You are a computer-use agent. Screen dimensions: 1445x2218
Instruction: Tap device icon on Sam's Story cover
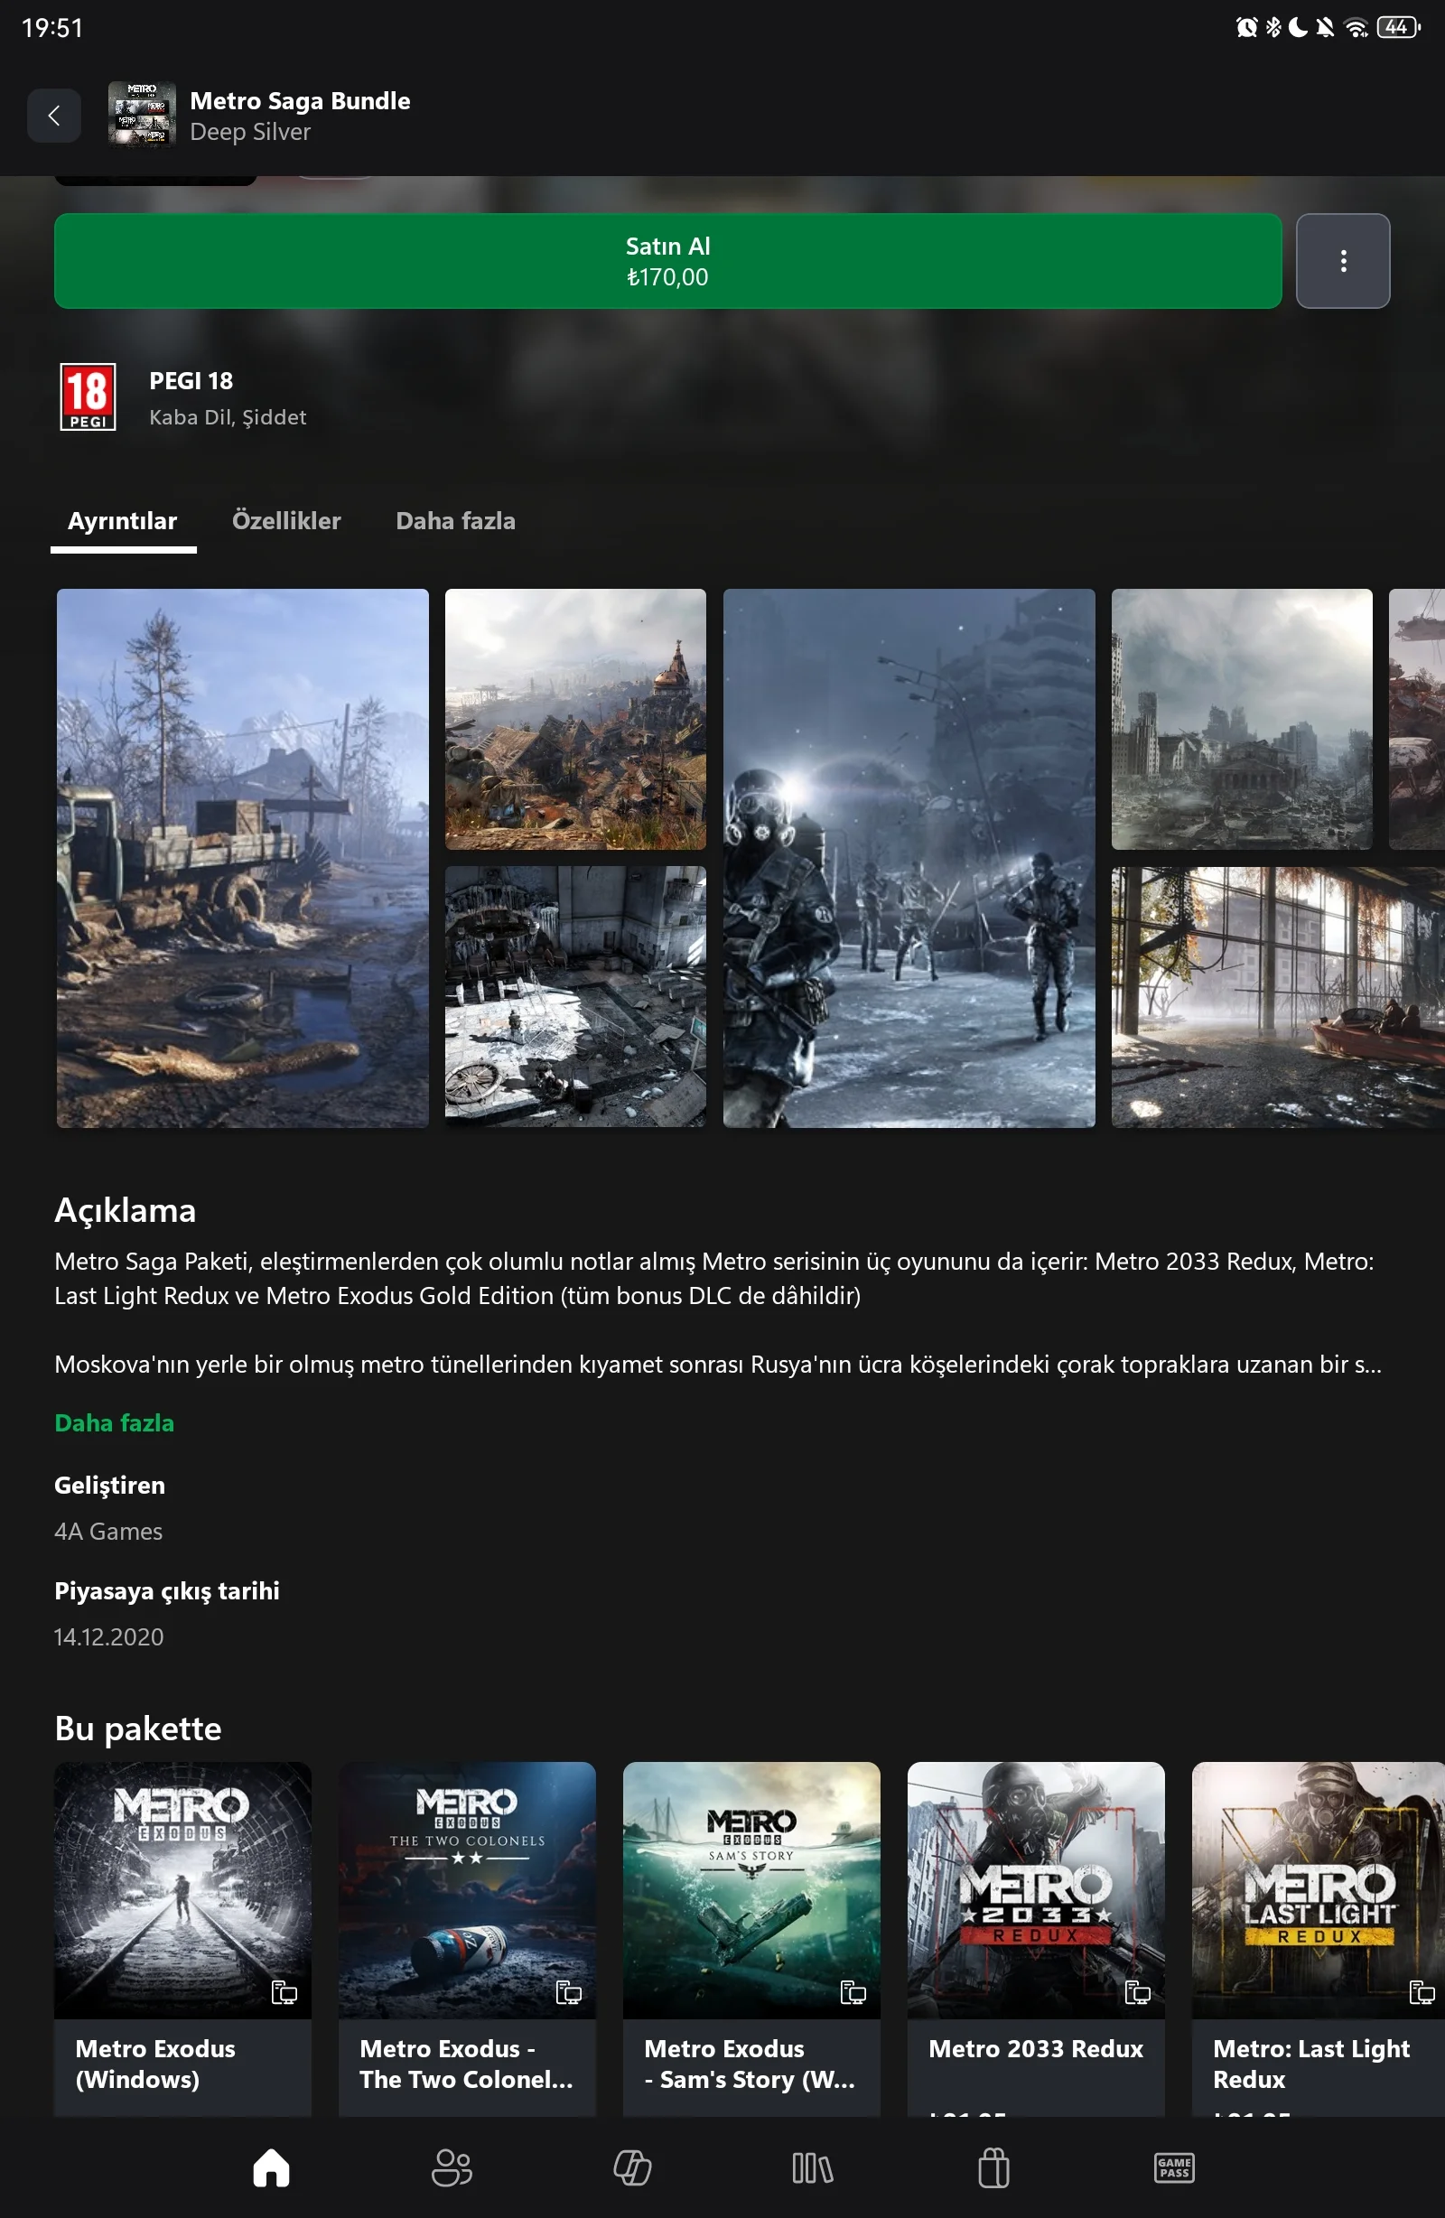coord(853,1992)
